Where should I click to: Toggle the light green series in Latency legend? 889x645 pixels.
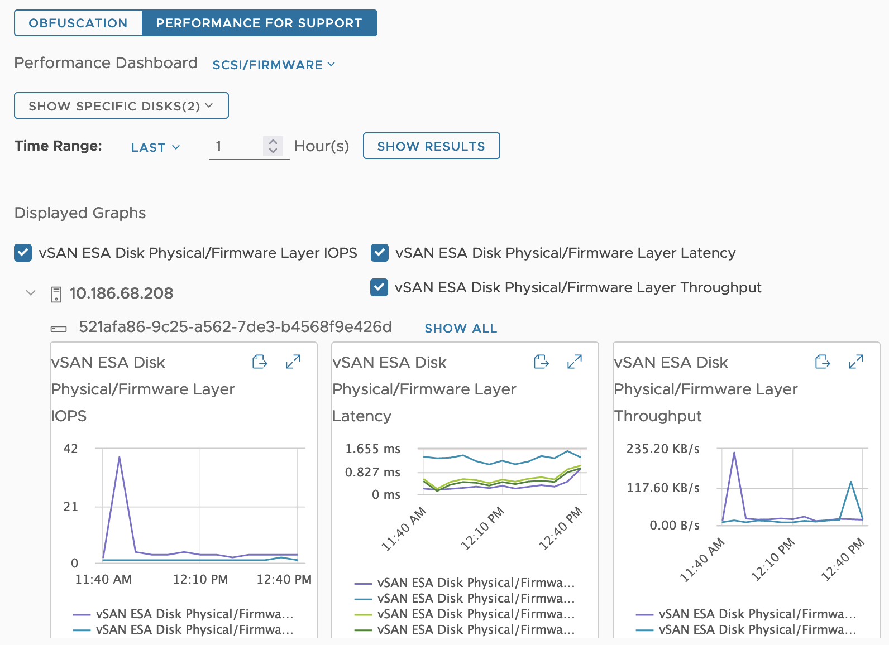coord(465,614)
